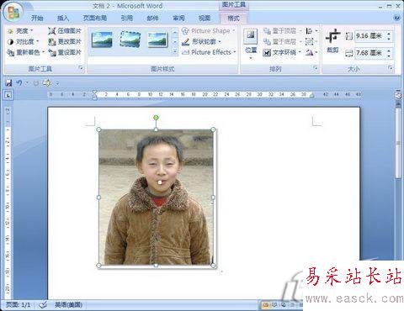Switch to the 插入 tab

[x=63, y=18]
